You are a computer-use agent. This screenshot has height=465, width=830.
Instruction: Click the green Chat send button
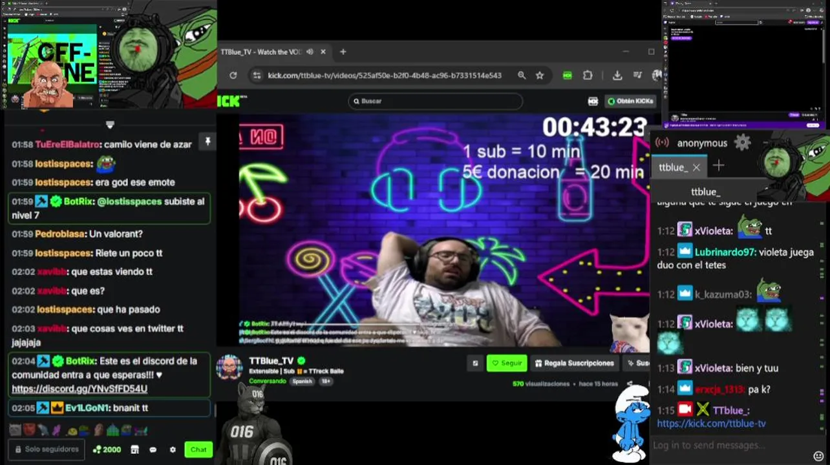pyautogui.click(x=198, y=449)
